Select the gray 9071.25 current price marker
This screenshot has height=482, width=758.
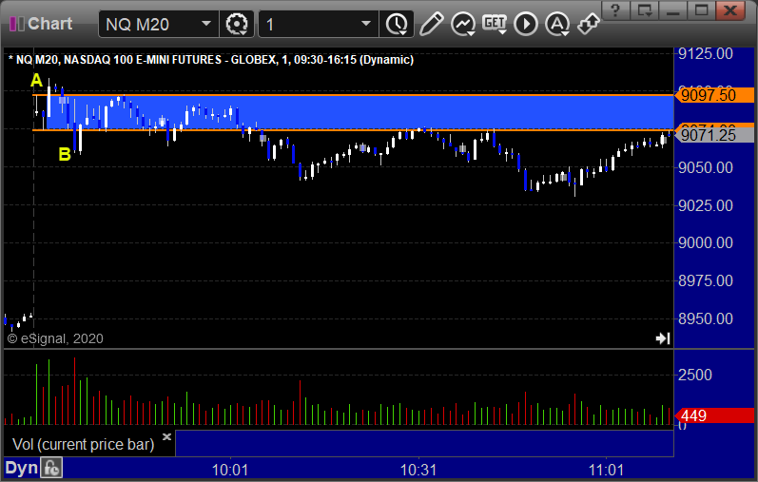[714, 134]
